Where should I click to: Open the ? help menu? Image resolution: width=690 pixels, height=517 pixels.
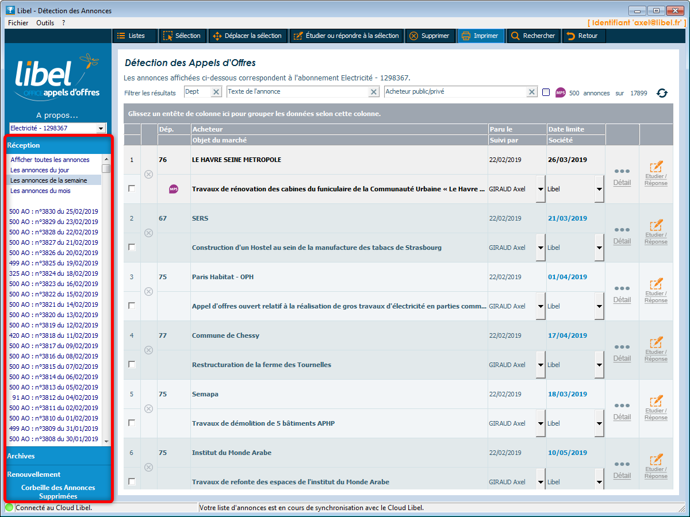(63, 22)
